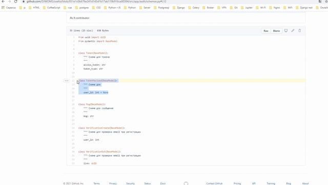Reload the page with the refresh icon
Viewport: 328px width, 185px height.
pyautogui.click(x=16, y=2)
